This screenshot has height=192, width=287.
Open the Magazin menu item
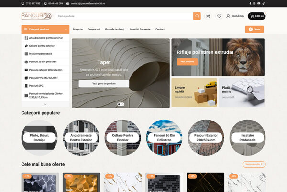(x=77, y=29)
